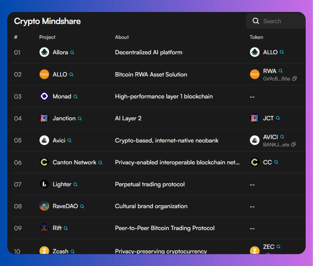
Task: Click the Zcash project logo
Action: click(44, 250)
